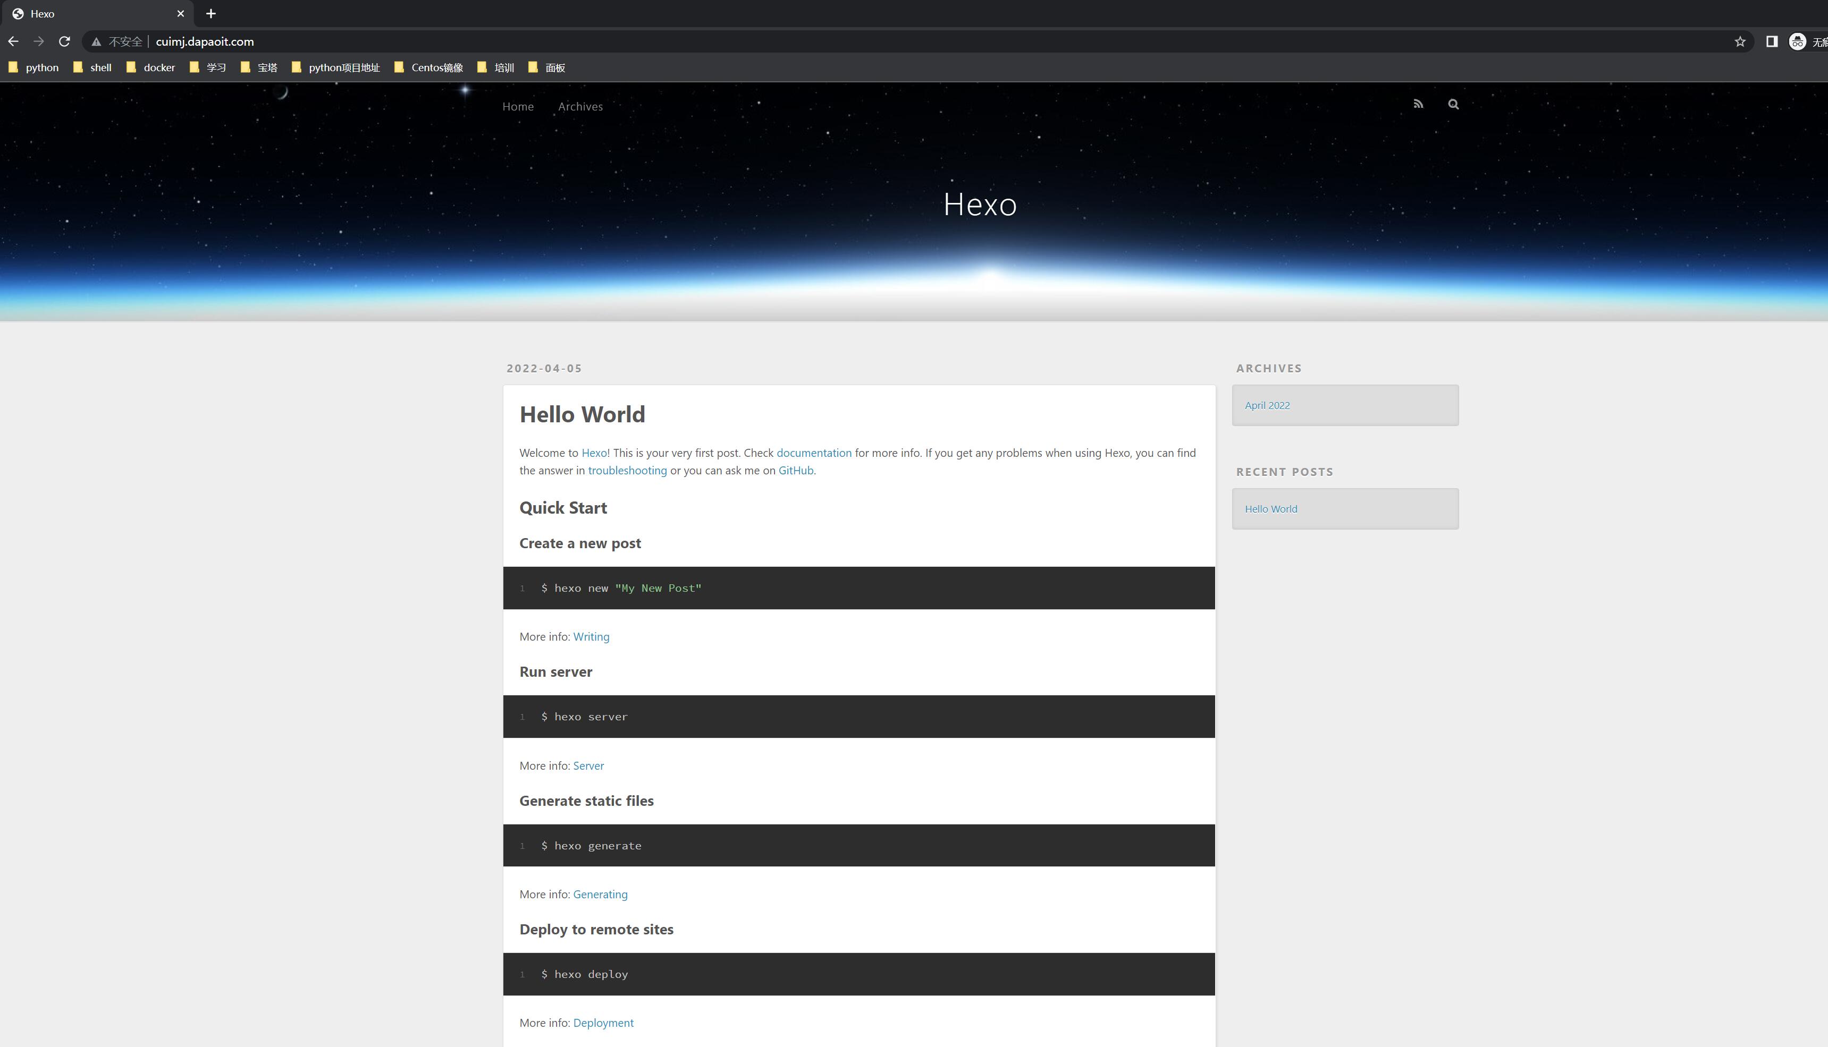Click the Create a new post heading
This screenshot has width=1828, height=1047.
click(580, 543)
